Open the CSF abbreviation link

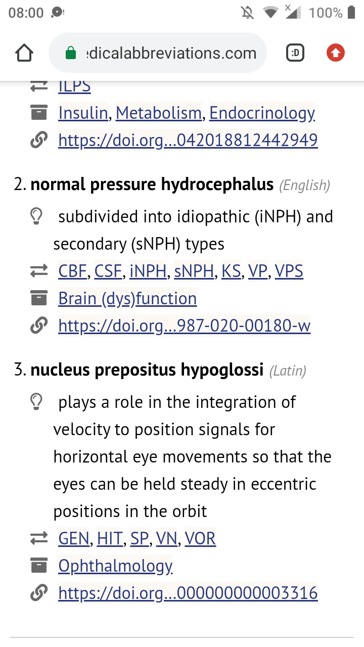[x=108, y=271]
